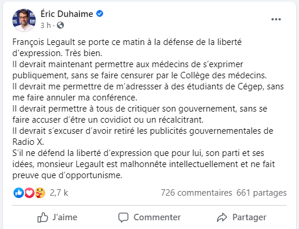Open the three-dot post options menu
Viewport: 299px width, 229px height.
point(276,19)
